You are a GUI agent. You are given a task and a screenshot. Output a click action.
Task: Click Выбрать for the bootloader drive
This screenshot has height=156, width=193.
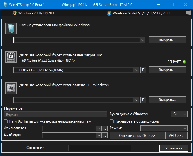[x=167, y=70]
